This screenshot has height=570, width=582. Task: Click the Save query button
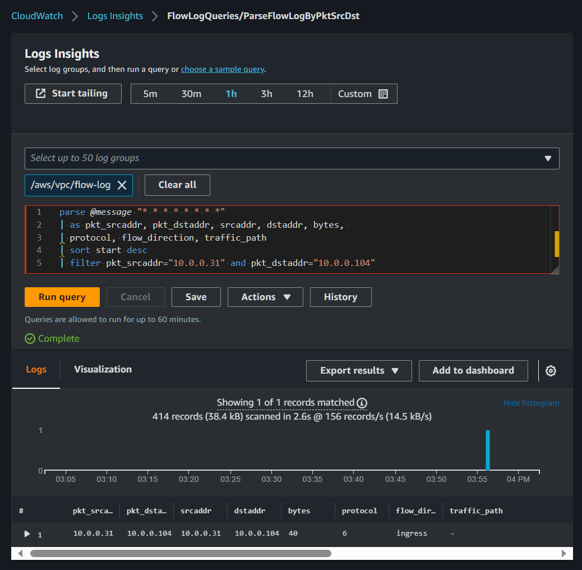[196, 297]
